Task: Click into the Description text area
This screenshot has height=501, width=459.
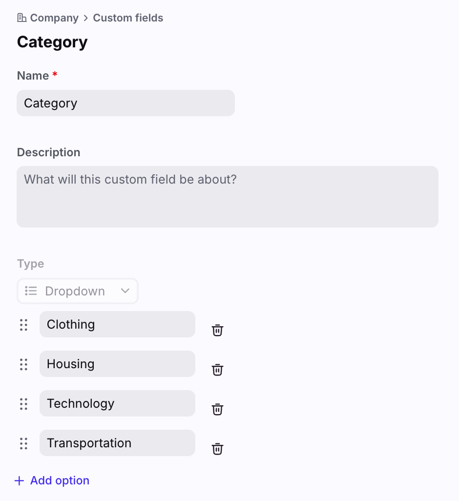Action: pos(227,196)
